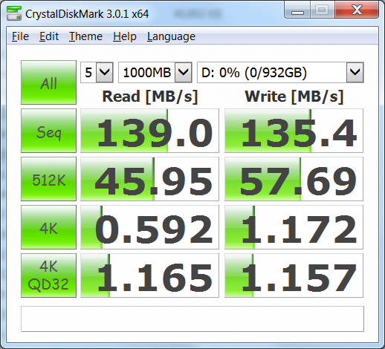385x349 pixels.
Task: Click the 4K QD32 write value 1.157
Action: tap(294, 275)
